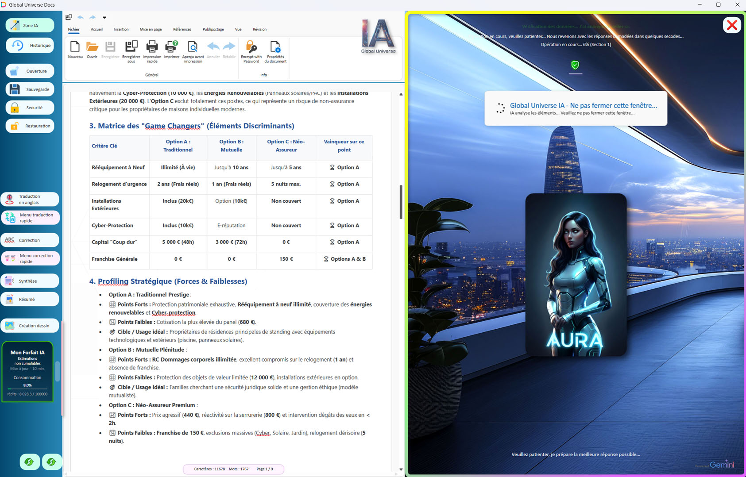Click the Synthèse button
746x477 pixels.
(30, 281)
